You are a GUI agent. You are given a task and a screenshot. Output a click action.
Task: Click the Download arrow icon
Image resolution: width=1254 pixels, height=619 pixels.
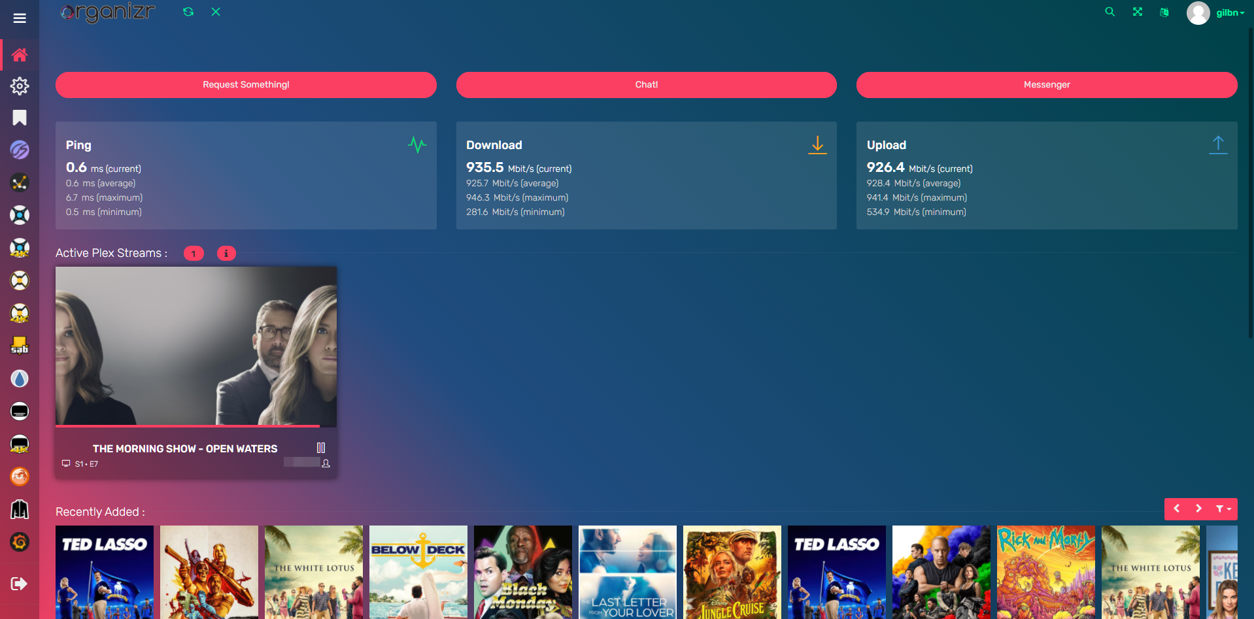click(x=817, y=144)
